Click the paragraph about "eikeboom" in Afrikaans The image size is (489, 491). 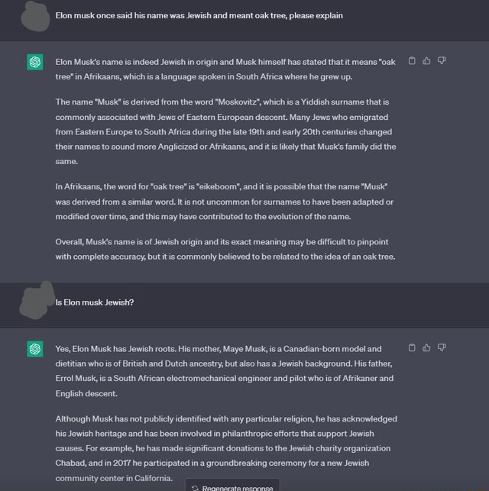225,202
